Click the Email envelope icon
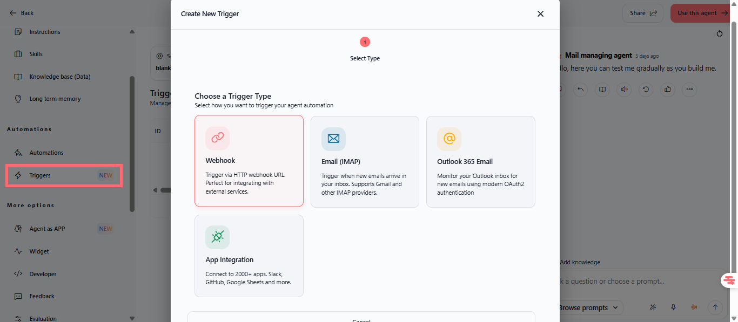The height and width of the screenshot is (322, 738). 333,139
